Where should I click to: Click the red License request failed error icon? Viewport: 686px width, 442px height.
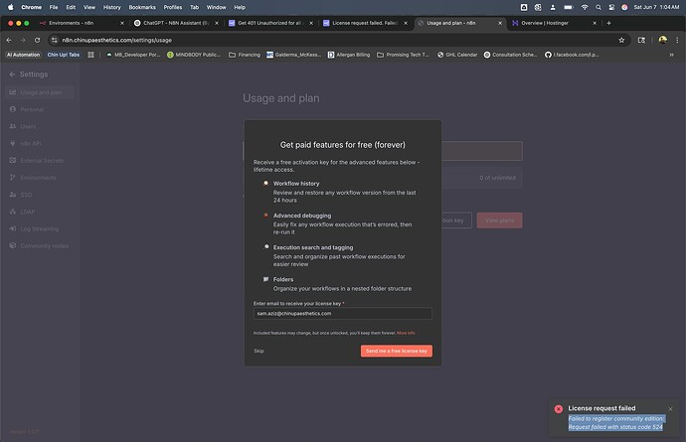[559, 409]
